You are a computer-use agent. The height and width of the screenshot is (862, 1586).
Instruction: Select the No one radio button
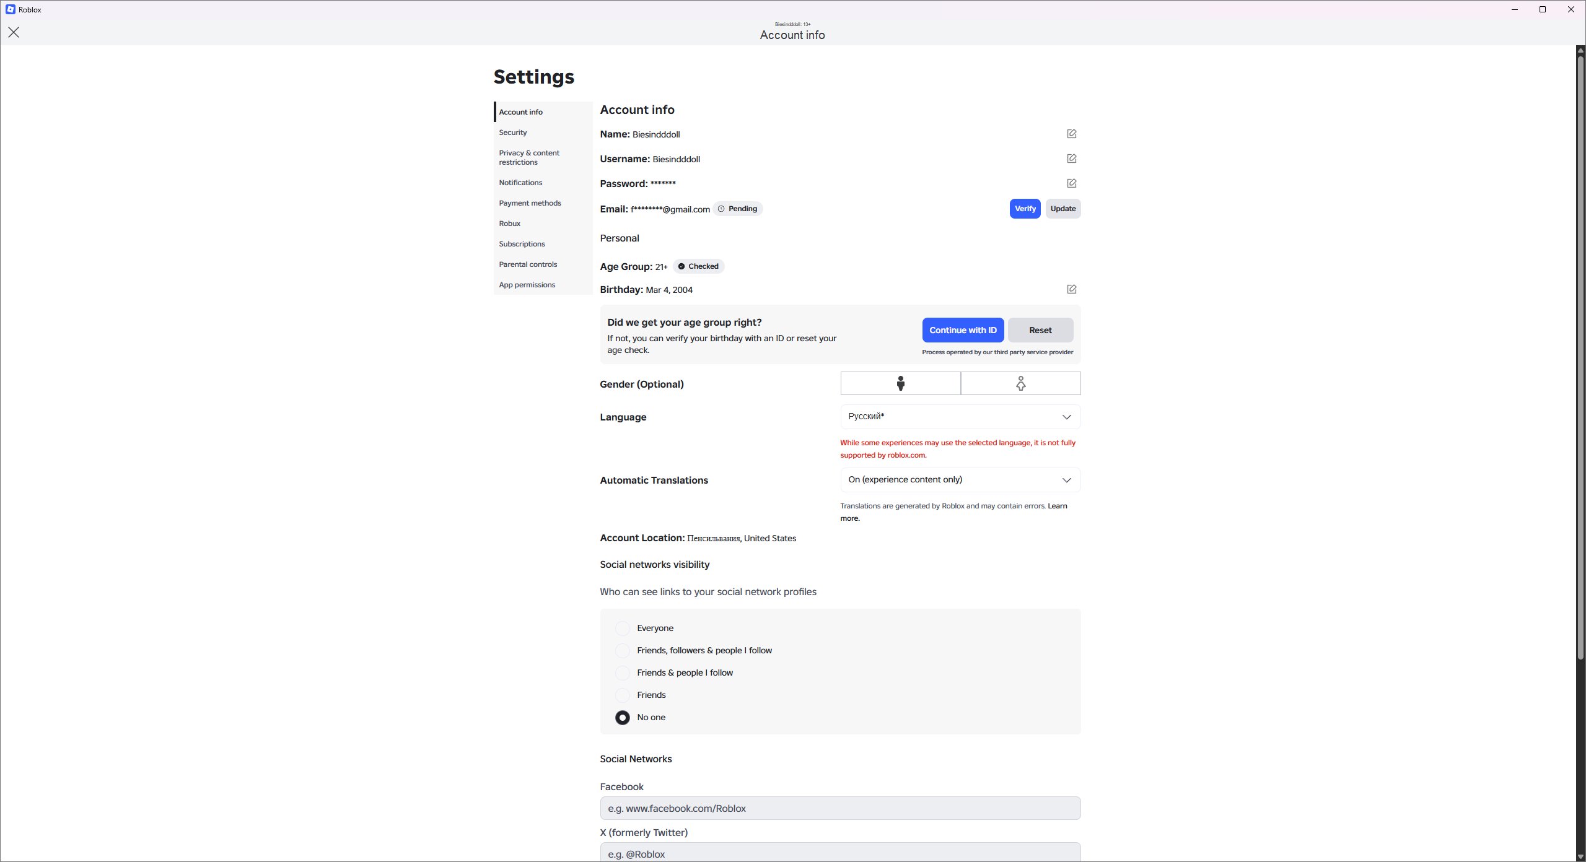coord(622,717)
